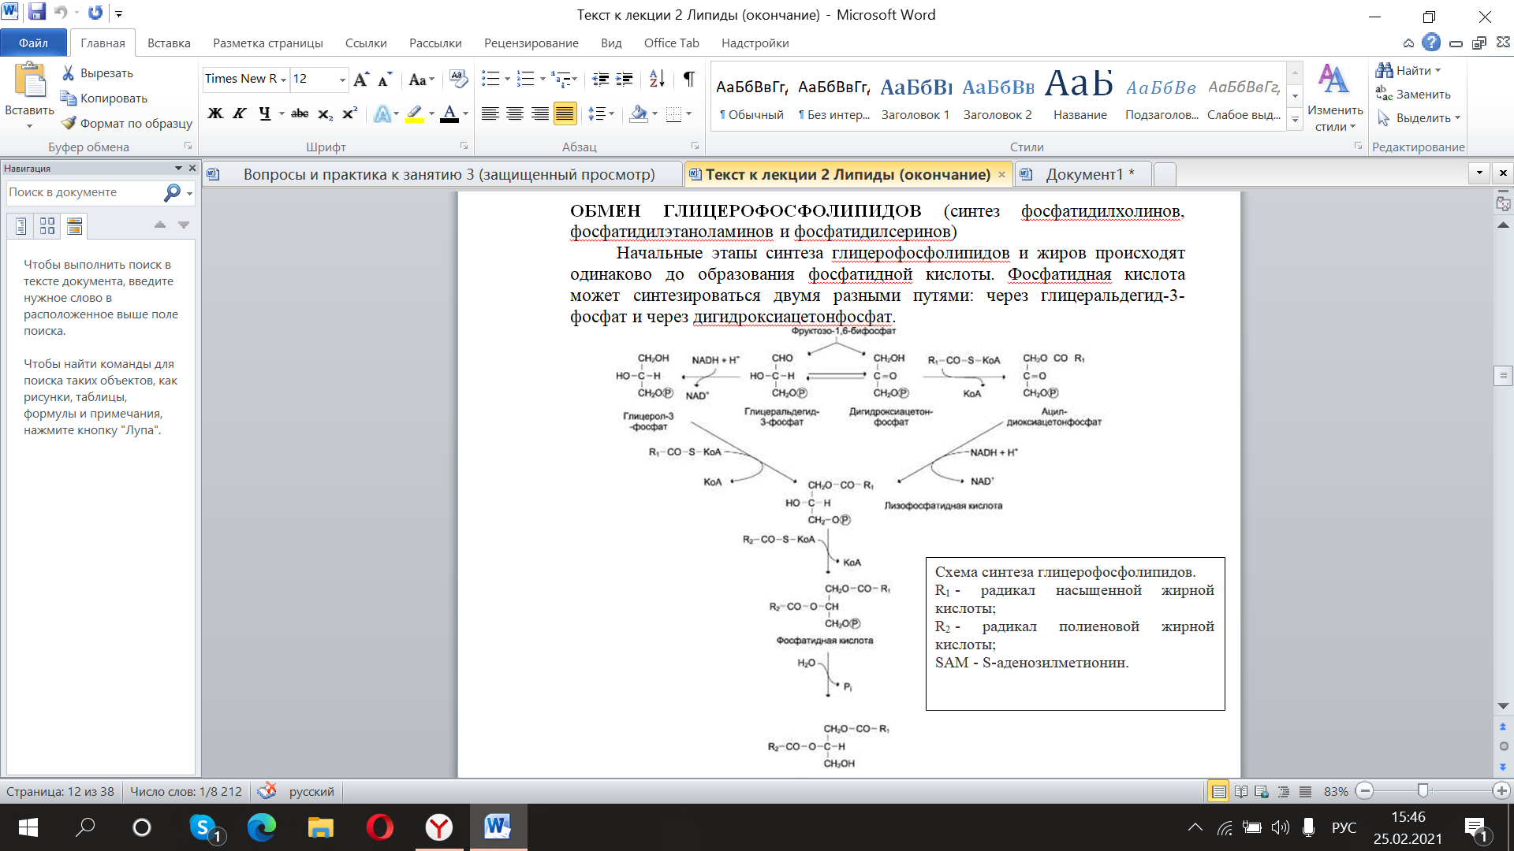
Task: Click the language indicator русский in status bar
Action: [x=311, y=791]
